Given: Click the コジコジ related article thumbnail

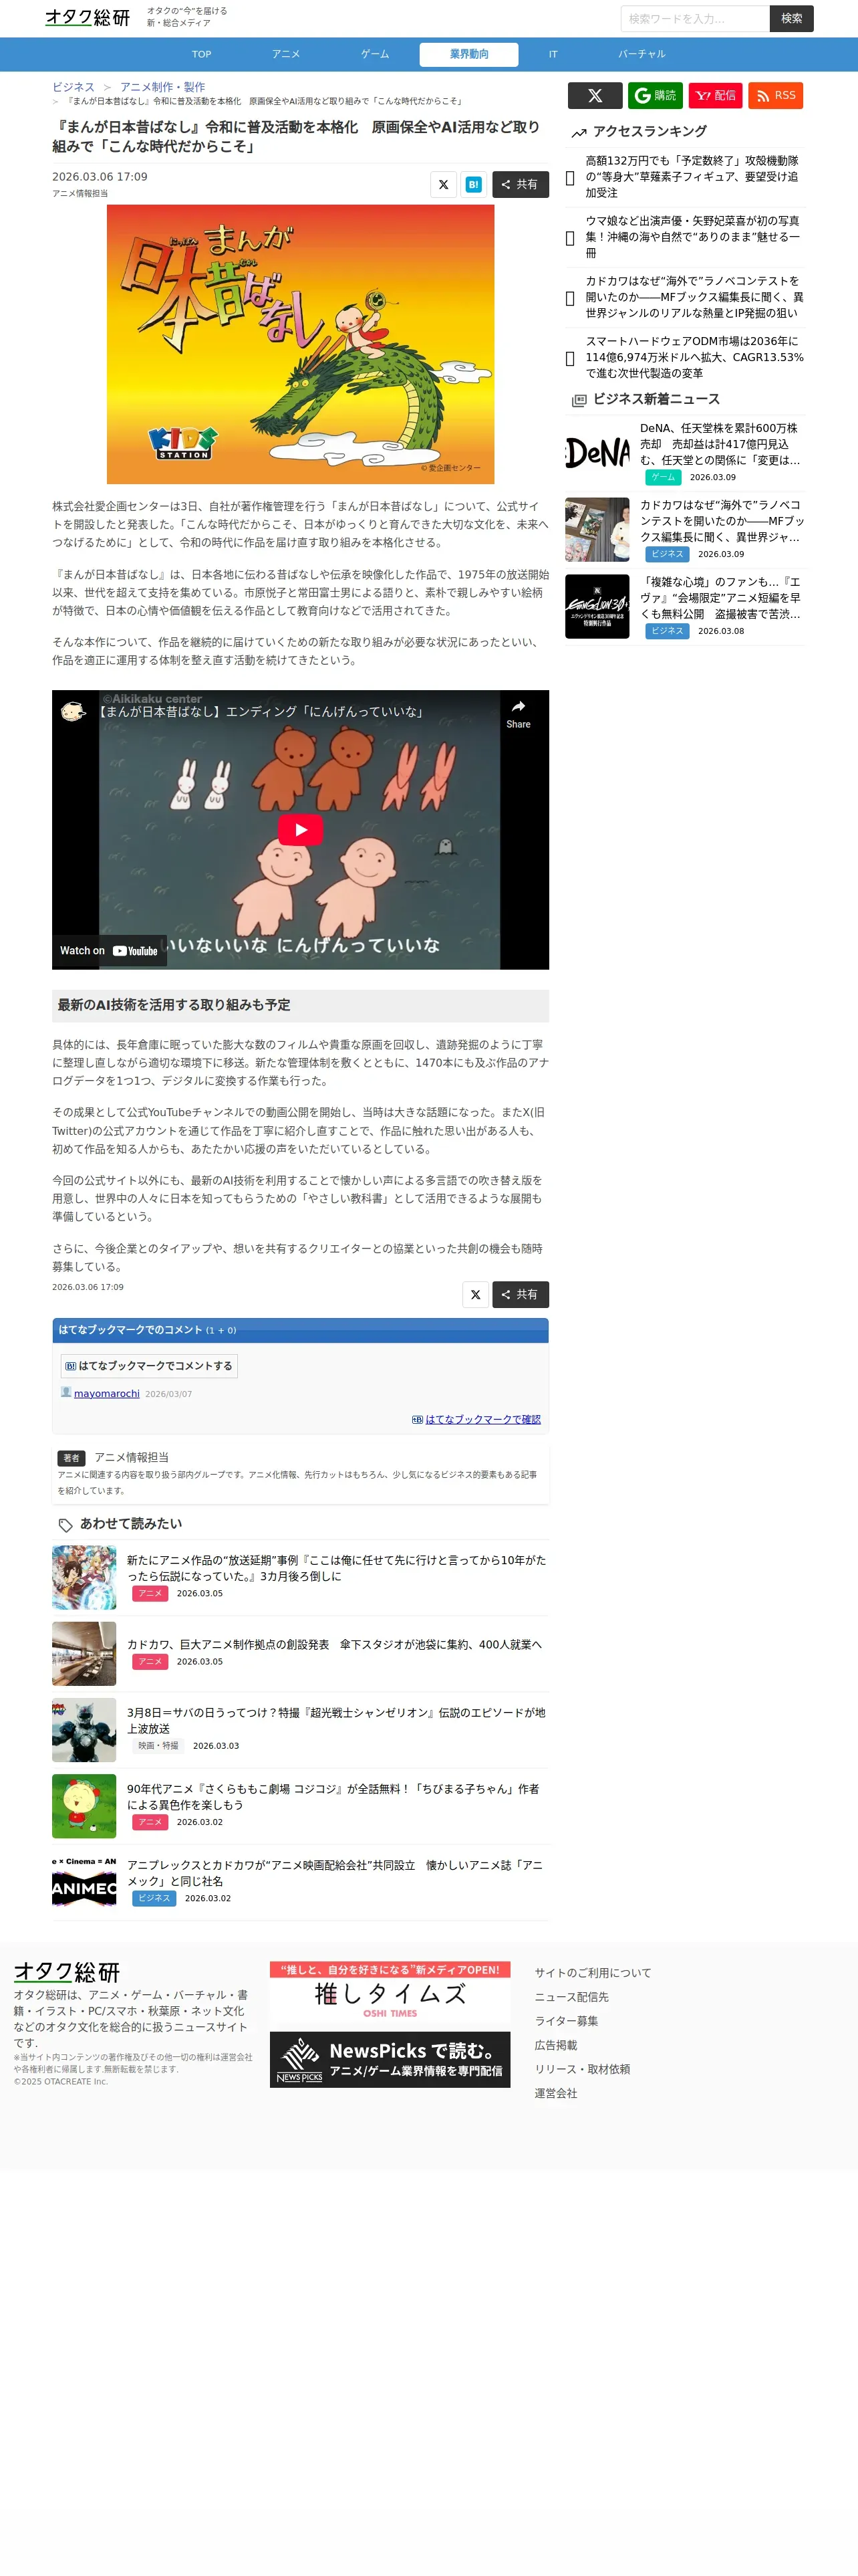Looking at the screenshot, I should click(x=84, y=1806).
